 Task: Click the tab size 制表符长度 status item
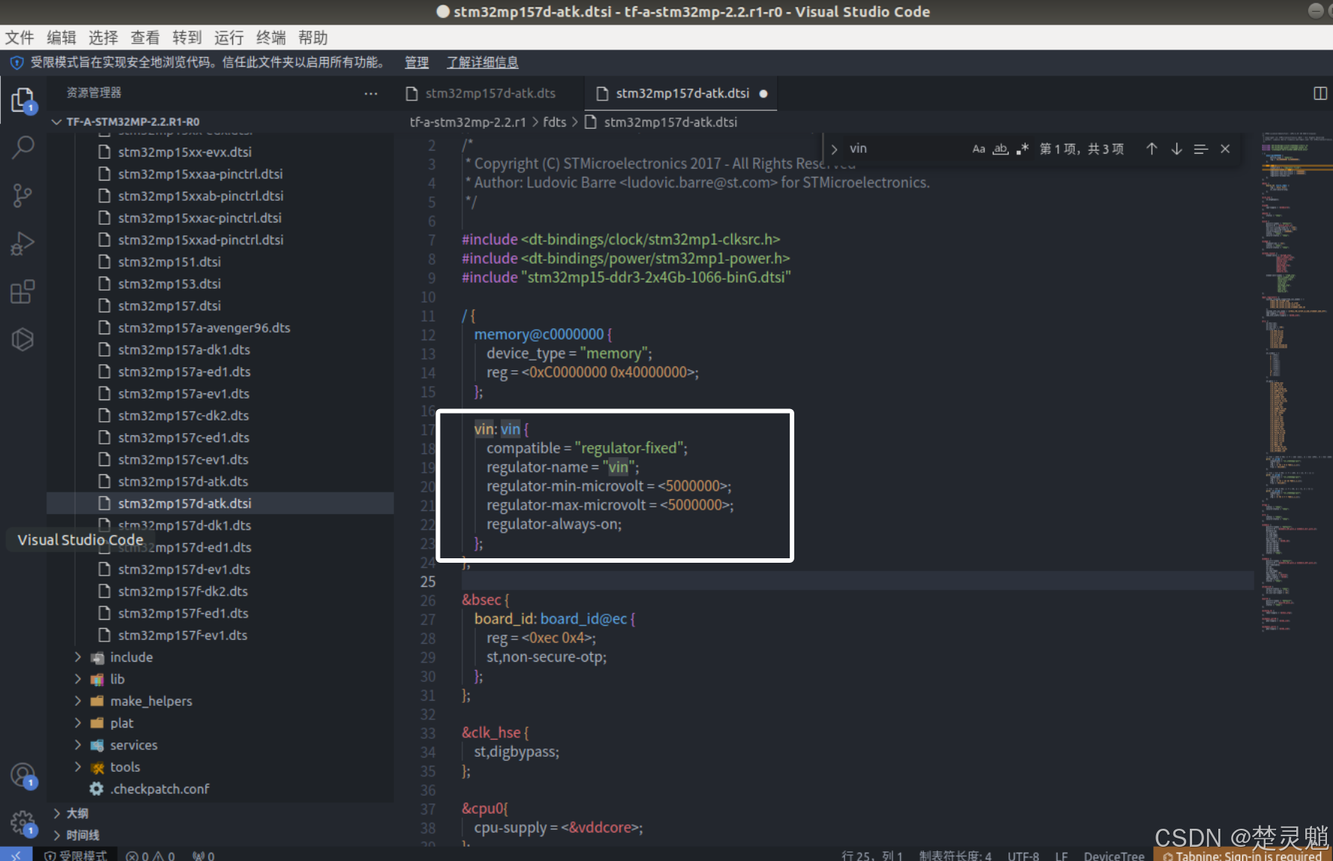(955, 855)
